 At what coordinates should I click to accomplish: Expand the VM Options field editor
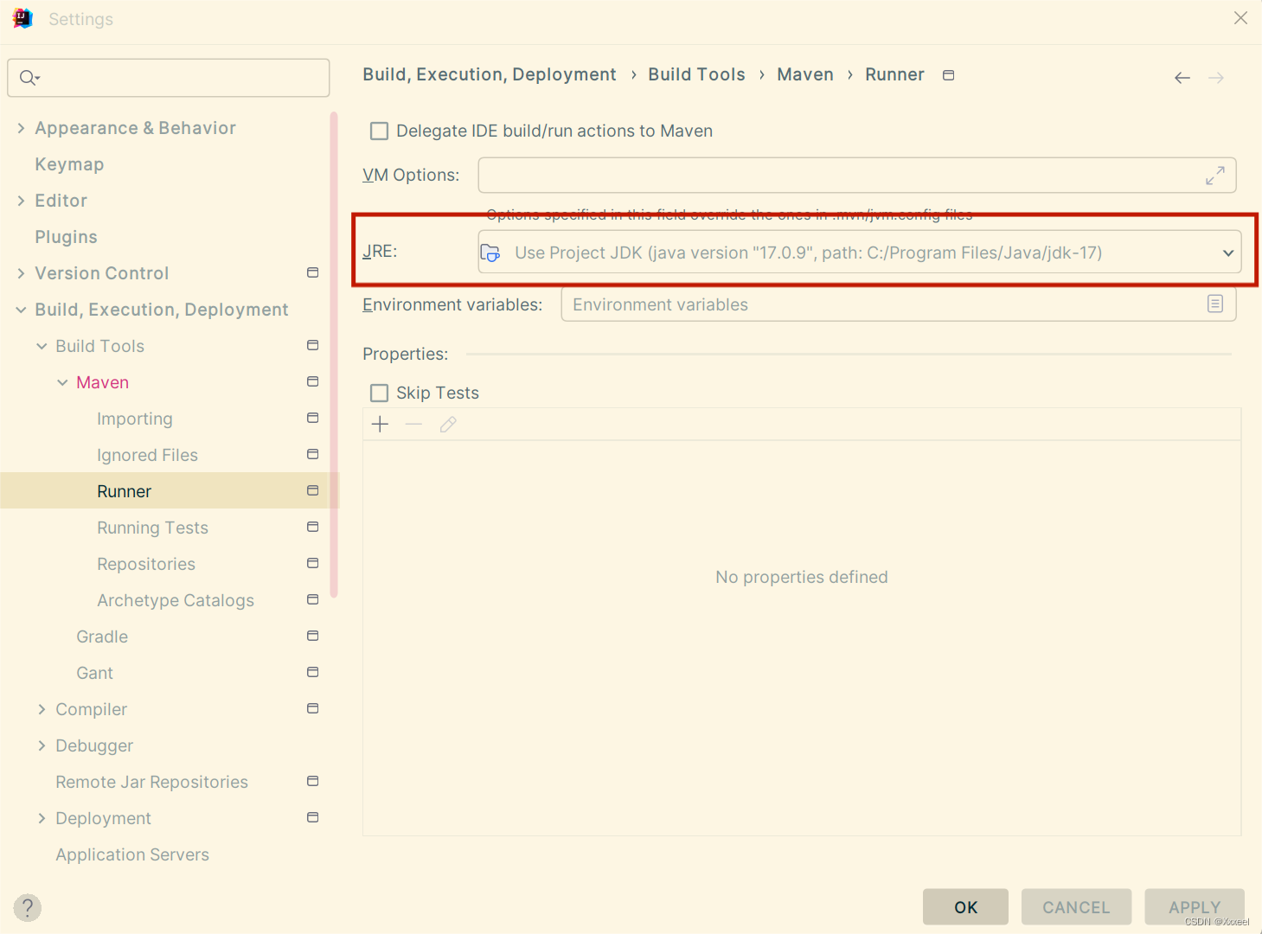coord(1215,176)
